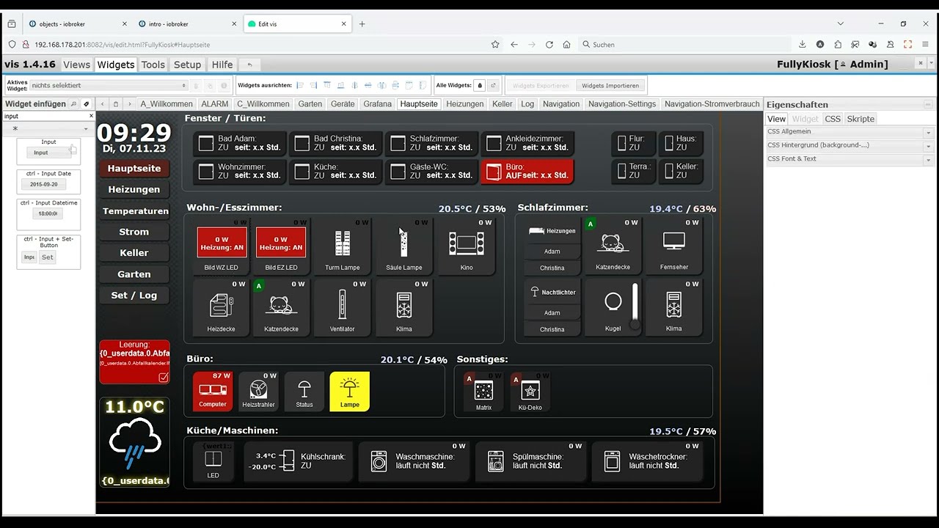The height and width of the screenshot is (528, 939).
Task: Switch to the CSS properties tab
Action: (x=833, y=119)
